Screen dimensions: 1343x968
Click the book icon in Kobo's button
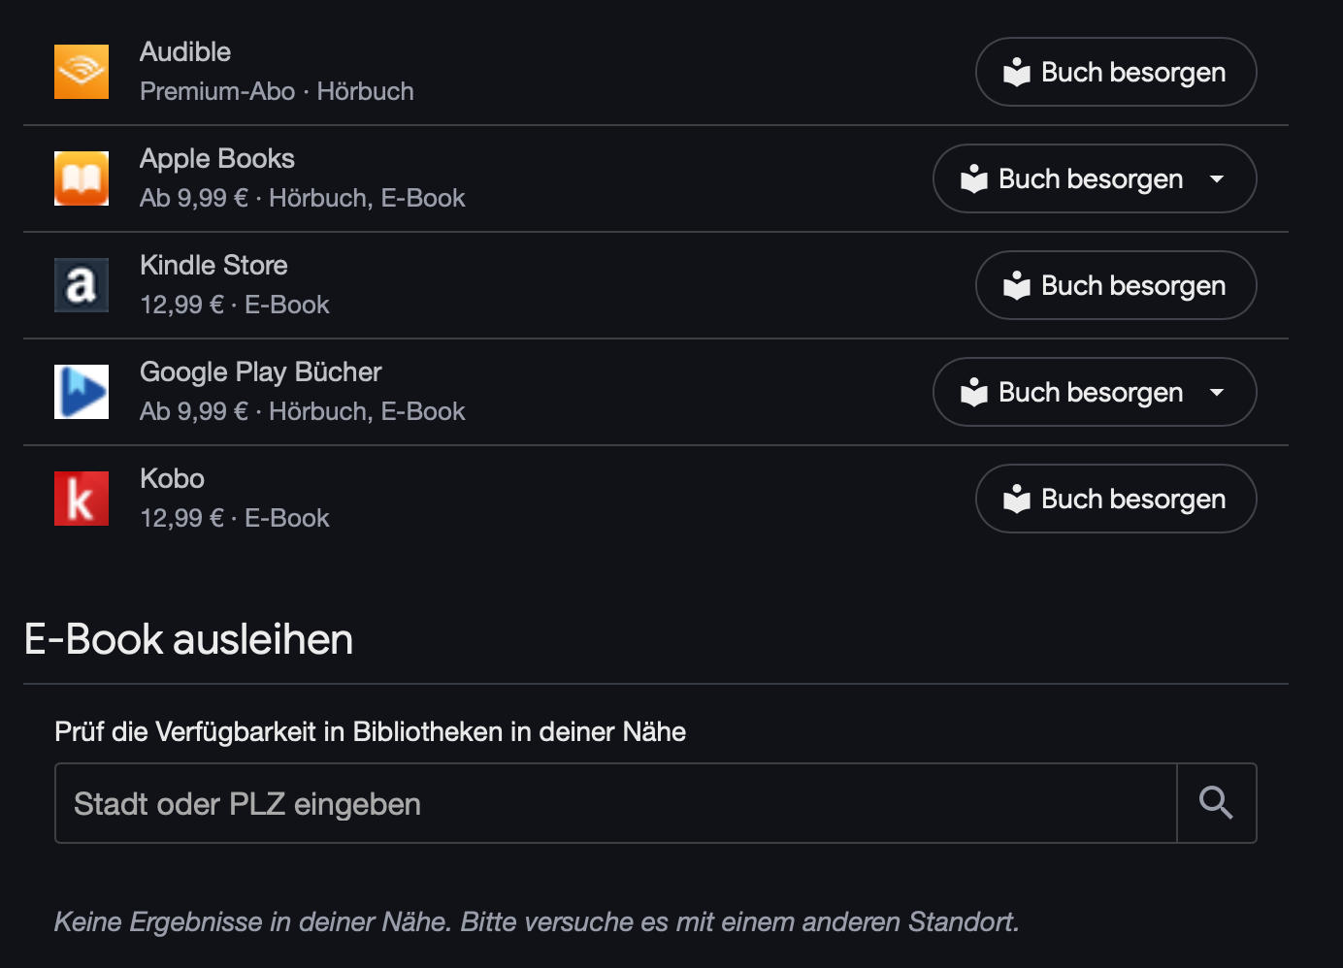pyautogui.click(x=1016, y=500)
